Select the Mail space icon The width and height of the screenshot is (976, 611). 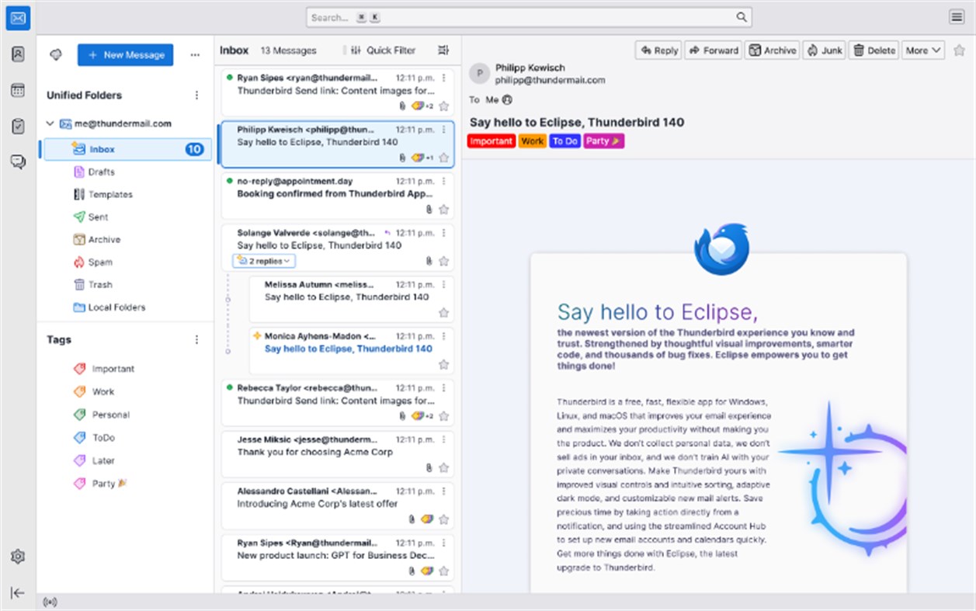pos(17,17)
